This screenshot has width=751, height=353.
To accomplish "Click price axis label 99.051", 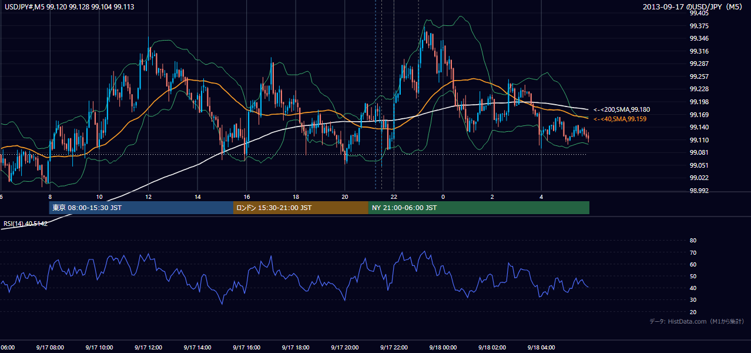I will (699, 165).
